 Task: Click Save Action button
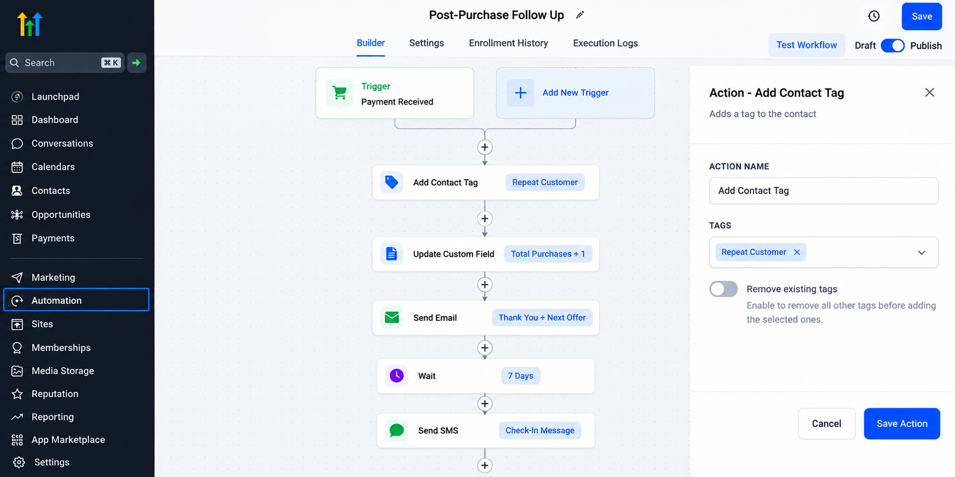click(x=902, y=424)
